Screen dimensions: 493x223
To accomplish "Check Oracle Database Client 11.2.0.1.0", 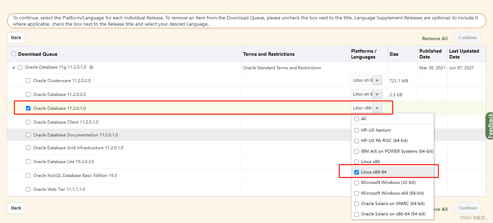I will coord(28,122).
